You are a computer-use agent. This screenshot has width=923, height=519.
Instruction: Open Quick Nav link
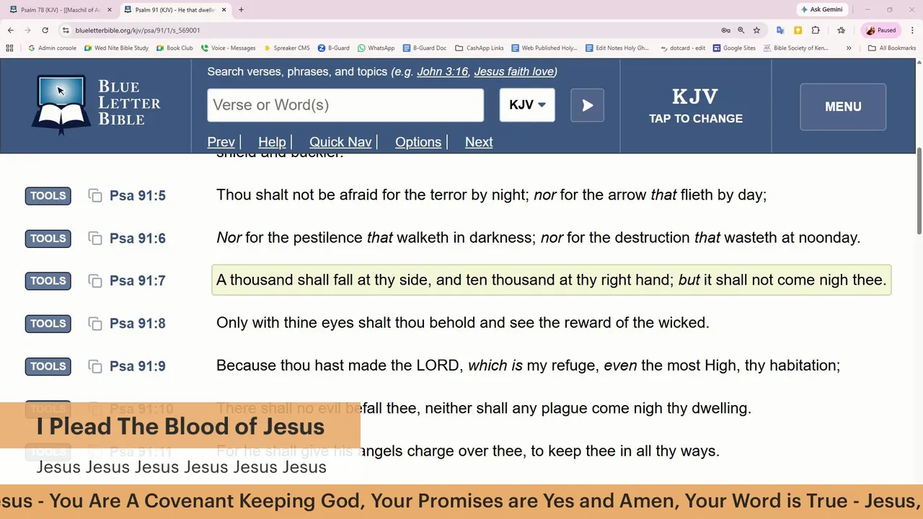click(x=340, y=142)
